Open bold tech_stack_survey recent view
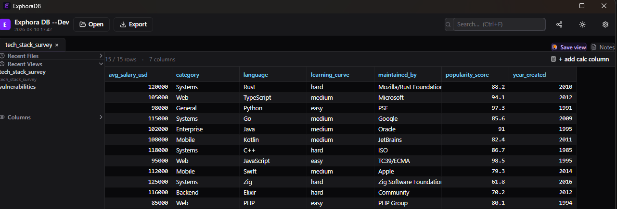Viewport: 617px width, 209px height. click(x=23, y=72)
